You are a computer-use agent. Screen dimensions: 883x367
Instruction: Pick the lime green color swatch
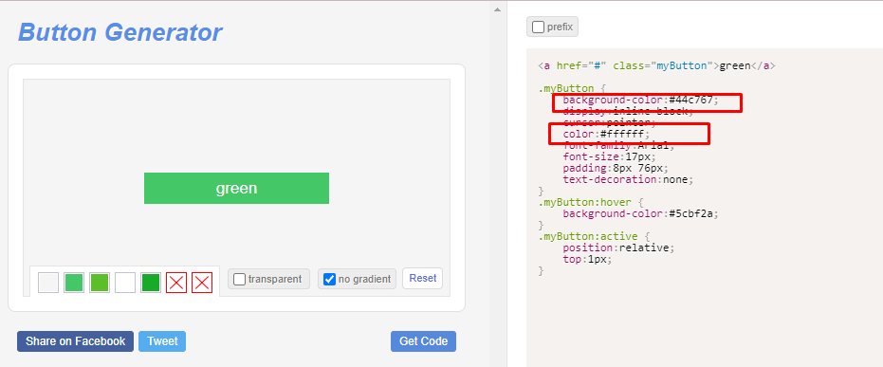100,283
